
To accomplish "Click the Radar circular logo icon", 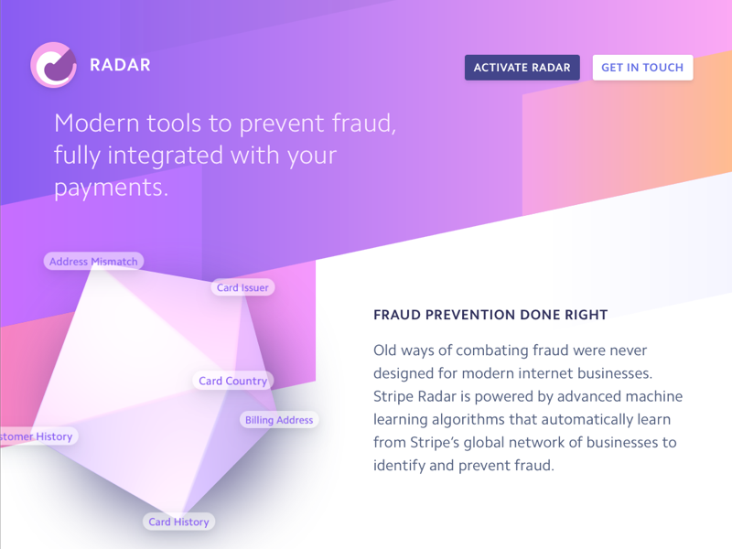I will pos(53,66).
